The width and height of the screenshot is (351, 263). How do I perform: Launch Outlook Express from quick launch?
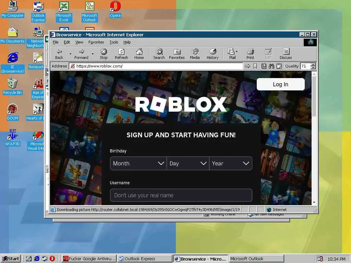[x=45, y=259]
